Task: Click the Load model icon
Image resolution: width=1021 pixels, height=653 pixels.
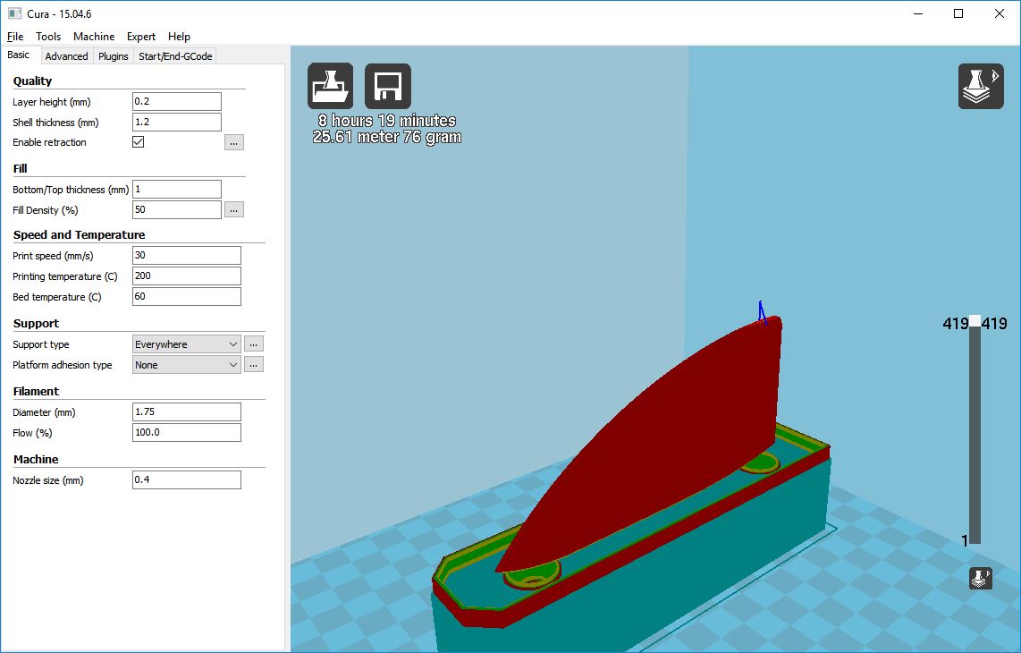Action: pos(330,86)
